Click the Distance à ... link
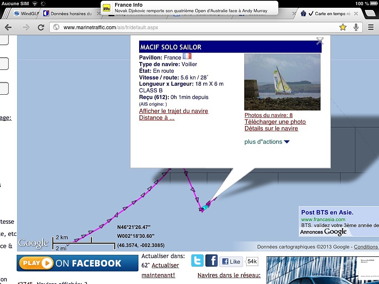Image resolution: width=379 pixels, height=284 pixels. 157,118
